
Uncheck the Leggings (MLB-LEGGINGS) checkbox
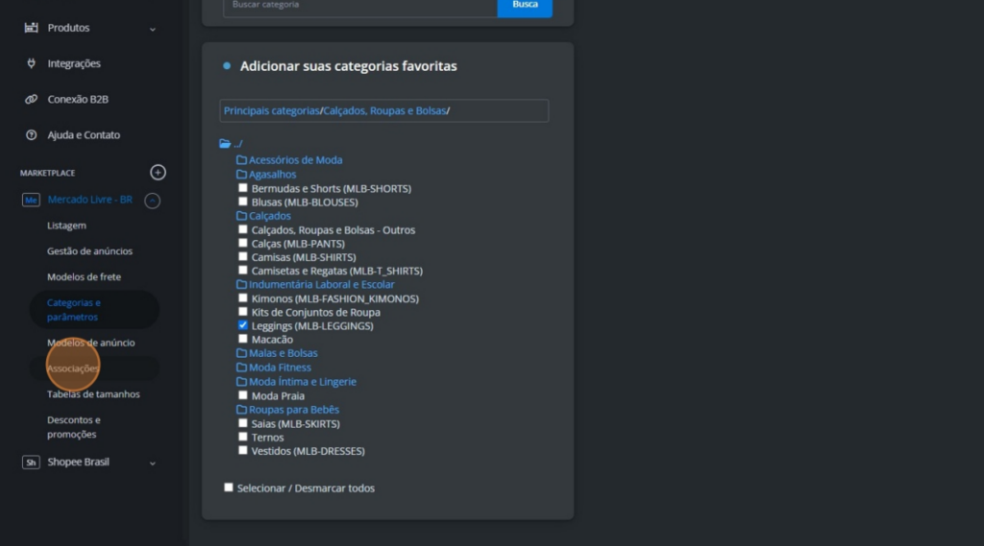(x=243, y=325)
